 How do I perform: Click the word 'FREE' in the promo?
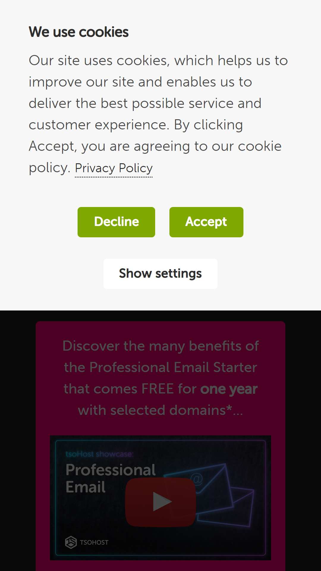[158, 389]
